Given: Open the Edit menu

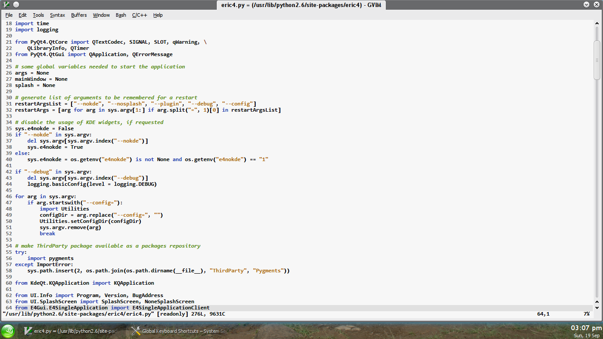Looking at the screenshot, I should [x=23, y=15].
